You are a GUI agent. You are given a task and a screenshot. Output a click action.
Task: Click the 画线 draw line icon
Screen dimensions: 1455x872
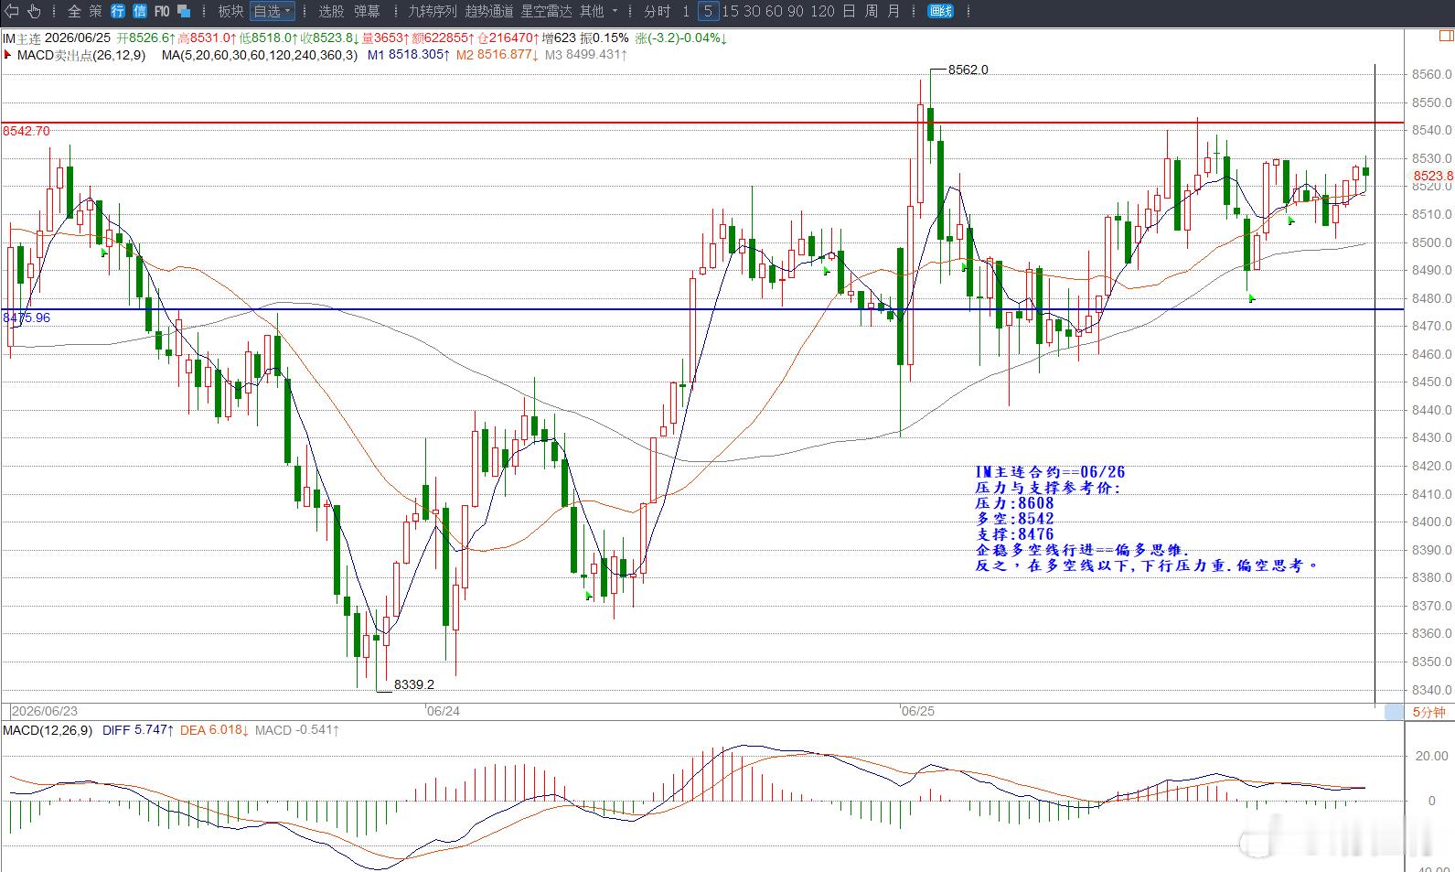[940, 11]
